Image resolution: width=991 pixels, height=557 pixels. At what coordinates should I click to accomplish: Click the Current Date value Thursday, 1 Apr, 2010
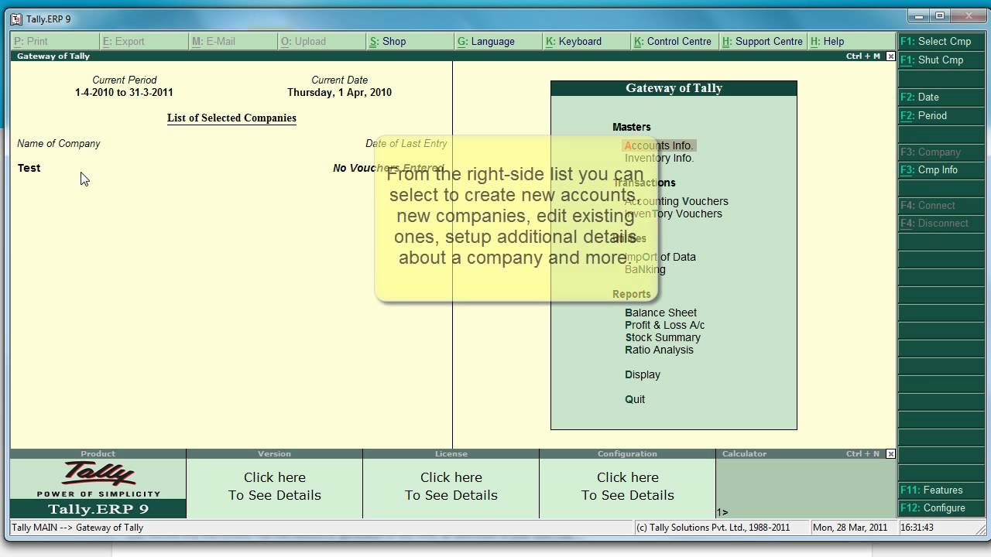[x=340, y=92]
